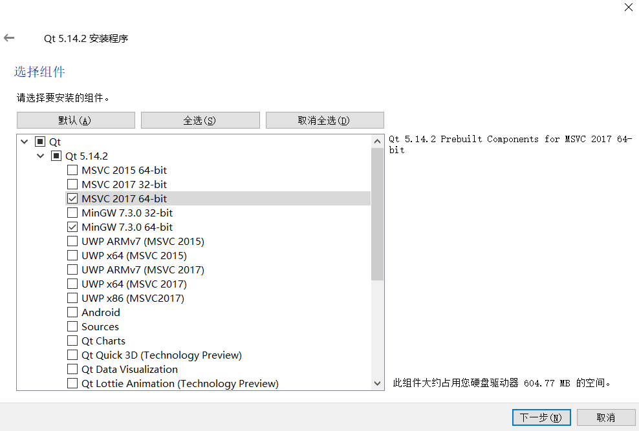Viewport: 639px width, 431px height.
Task: Select all components with 全选(S)
Action: coord(200,120)
